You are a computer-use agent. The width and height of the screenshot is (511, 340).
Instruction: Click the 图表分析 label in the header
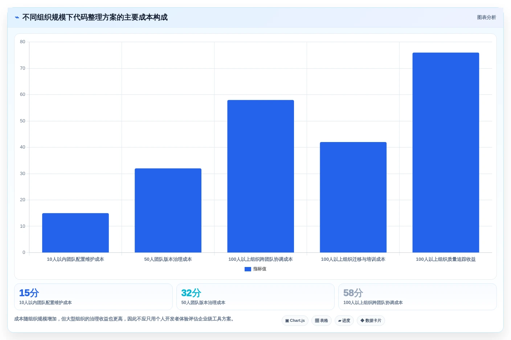[486, 17]
